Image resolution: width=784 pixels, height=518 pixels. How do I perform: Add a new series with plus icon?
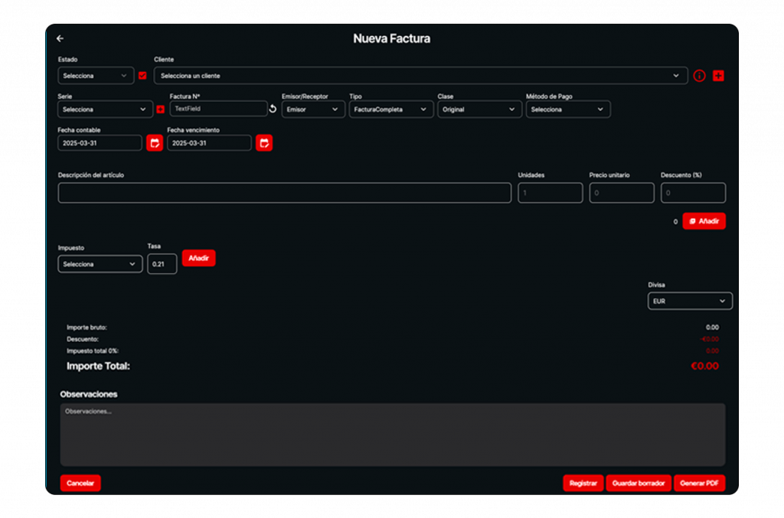[x=160, y=109]
